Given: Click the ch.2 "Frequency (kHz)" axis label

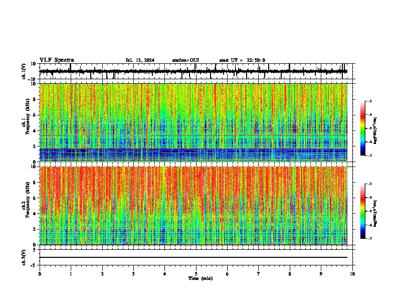Looking at the screenshot, I should click(28, 200).
